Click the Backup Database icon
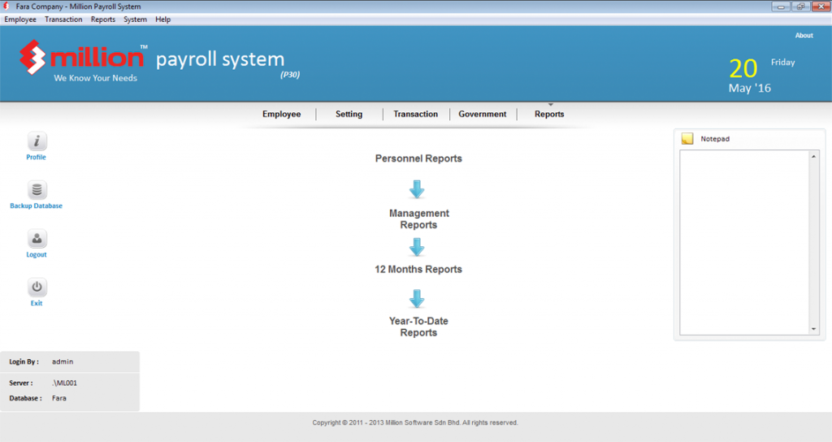This screenshot has width=832, height=442. click(x=37, y=190)
